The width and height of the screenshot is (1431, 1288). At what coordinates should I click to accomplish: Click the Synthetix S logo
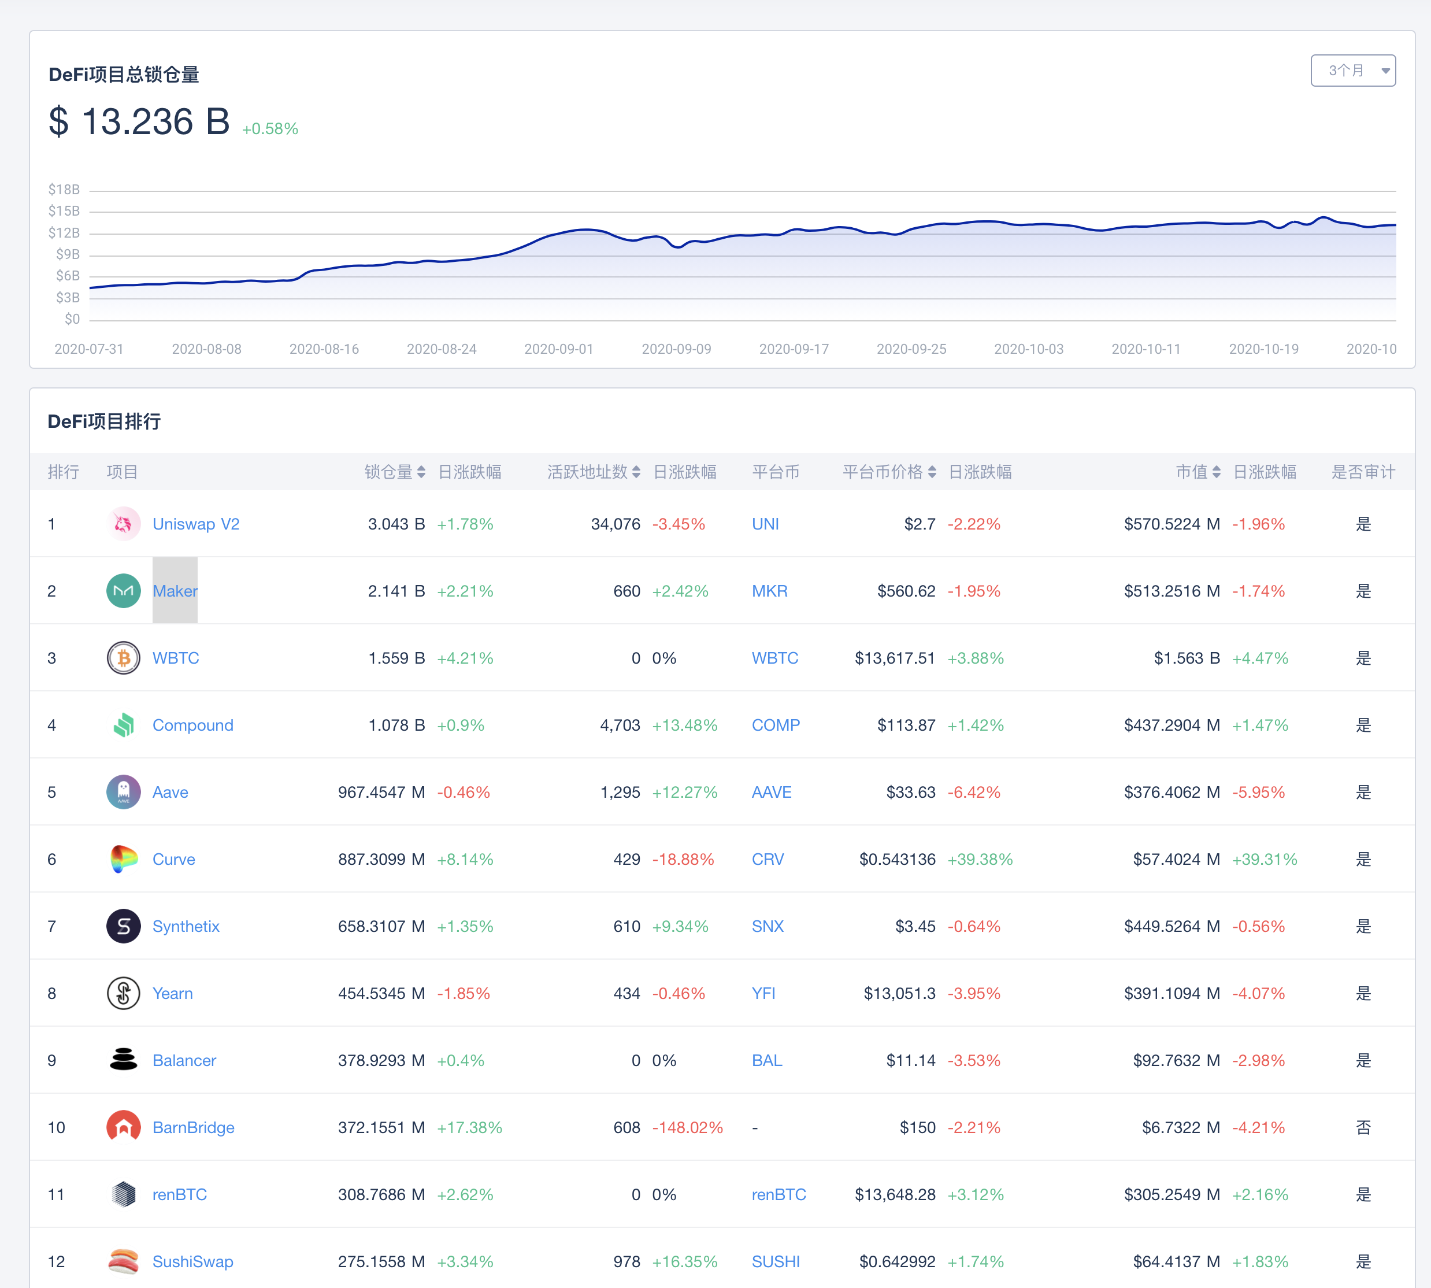point(123,926)
